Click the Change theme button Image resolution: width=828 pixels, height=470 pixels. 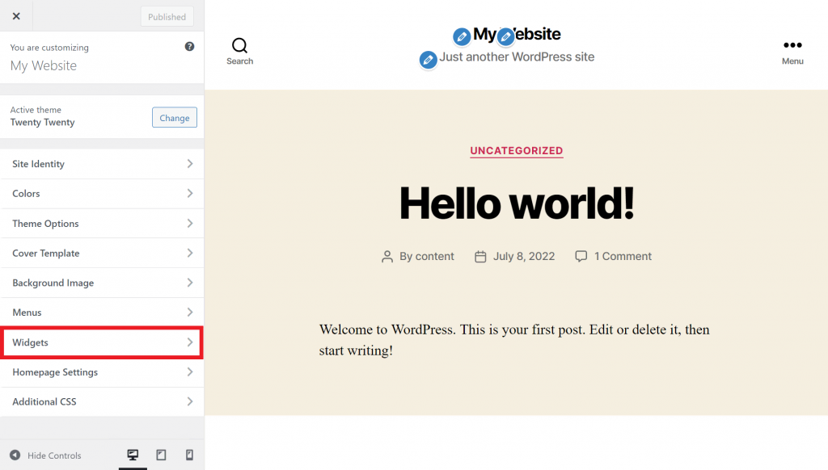[174, 118]
